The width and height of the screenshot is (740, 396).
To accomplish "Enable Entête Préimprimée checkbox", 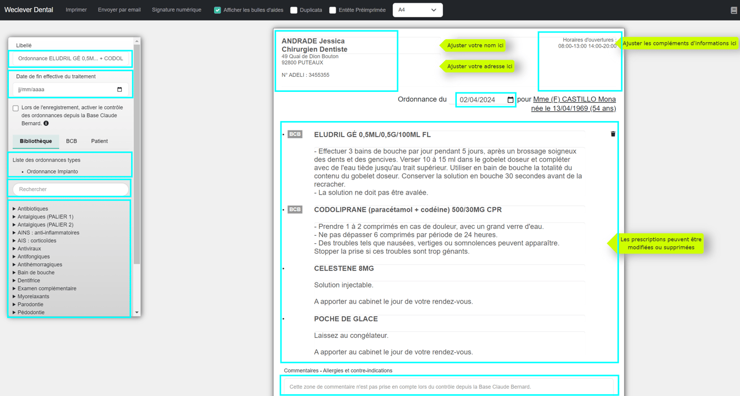I will (332, 10).
